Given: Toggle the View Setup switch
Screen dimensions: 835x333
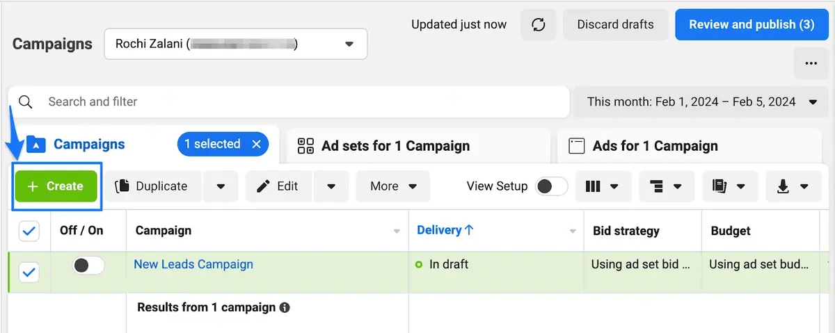Looking at the screenshot, I should (x=551, y=186).
